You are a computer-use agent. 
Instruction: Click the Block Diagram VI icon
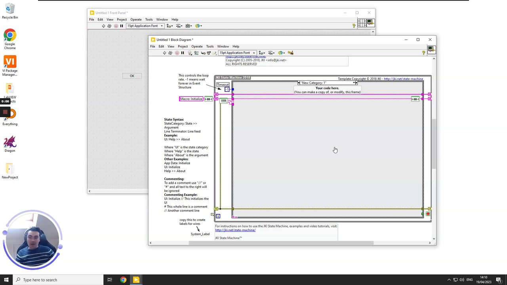point(431,49)
